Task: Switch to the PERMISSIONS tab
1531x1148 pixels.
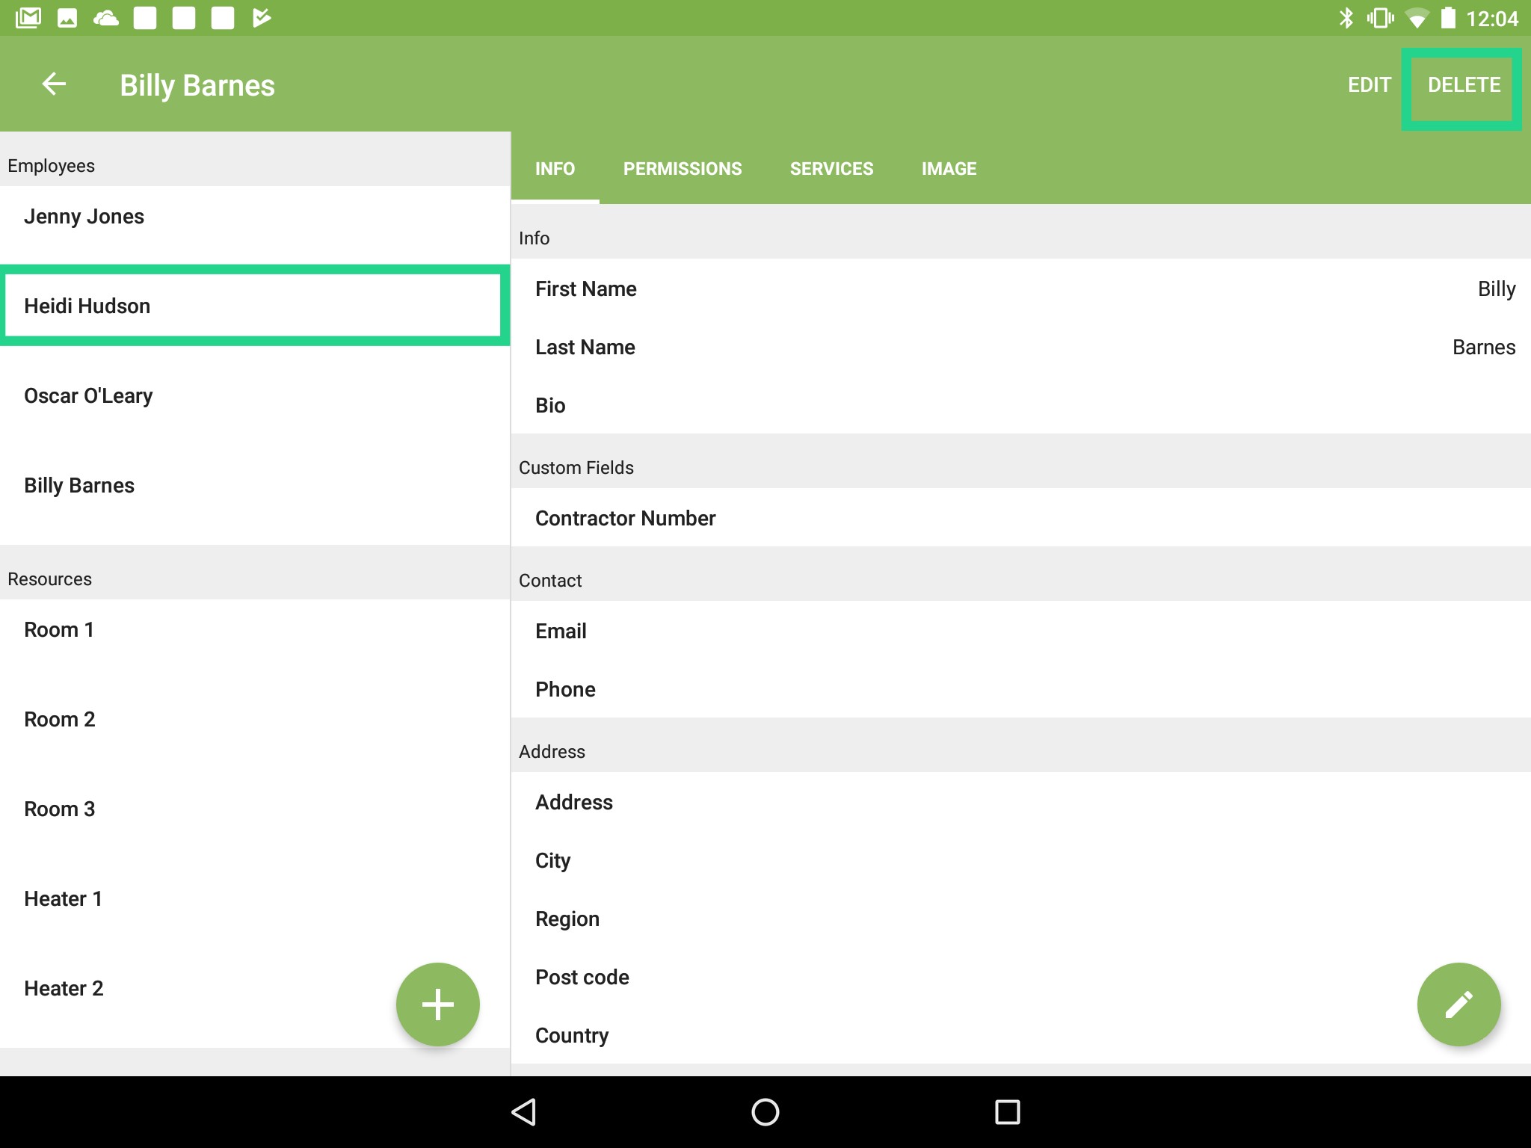Action: pos(683,169)
